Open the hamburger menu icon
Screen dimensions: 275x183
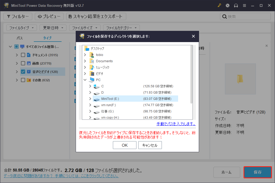tap(244, 5)
